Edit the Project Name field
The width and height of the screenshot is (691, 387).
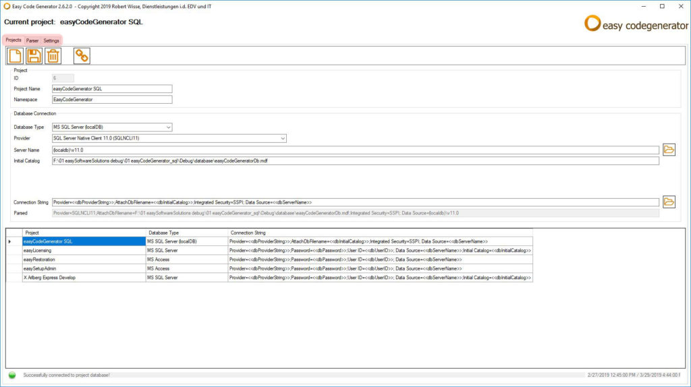click(x=112, y=89)
